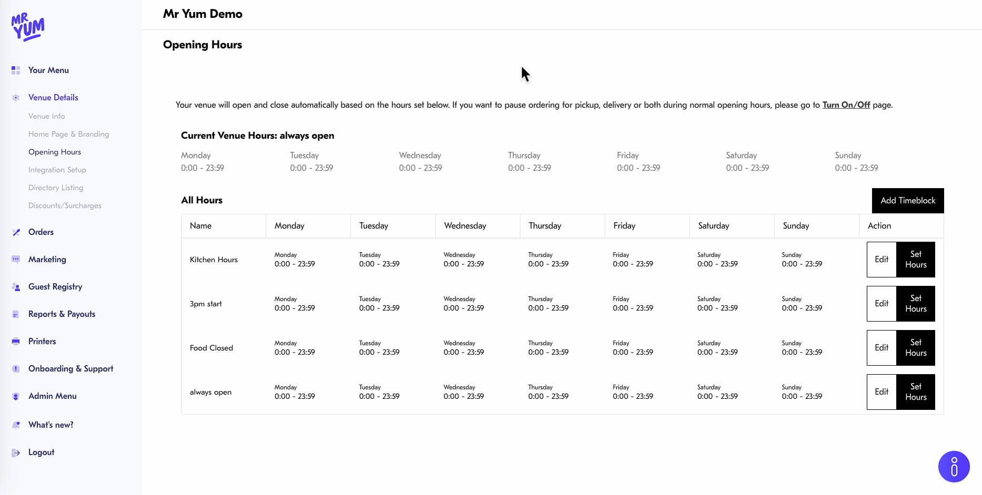The width and height of the screenshot is (982, 495).
Task: Click Food Closed Saturday time cell
Action: click(717, 348)
